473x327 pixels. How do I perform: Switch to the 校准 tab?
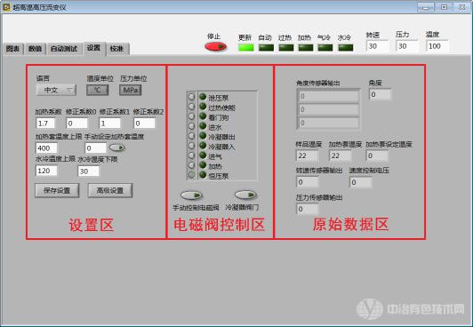(117, 49)
